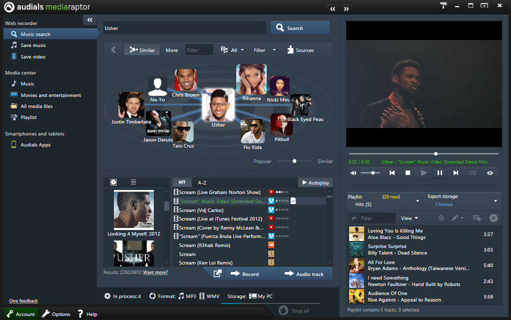
Task: Toggle the eye visibility icon in player
Action: [x=490, y=173]
